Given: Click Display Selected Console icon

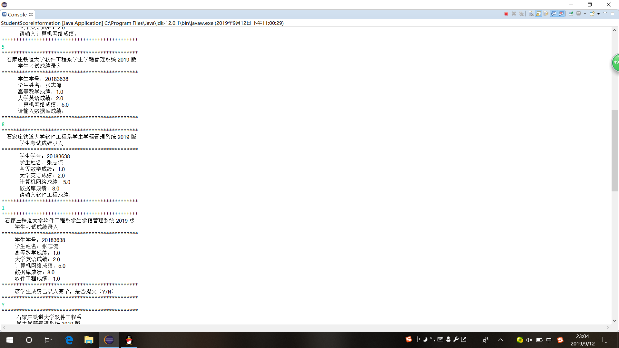Looking at the screenshot, I should pos(579,14).
